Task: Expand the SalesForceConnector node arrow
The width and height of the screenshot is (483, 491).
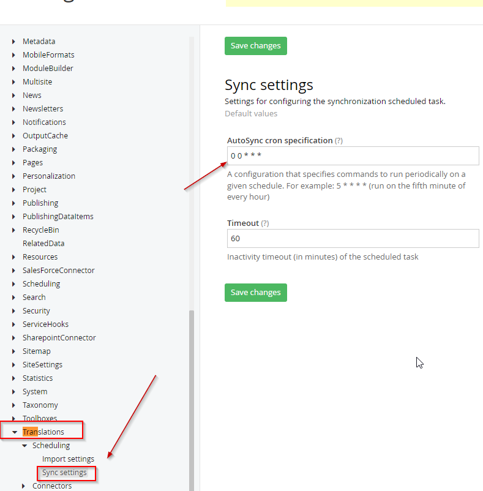Action: (13, 270)
